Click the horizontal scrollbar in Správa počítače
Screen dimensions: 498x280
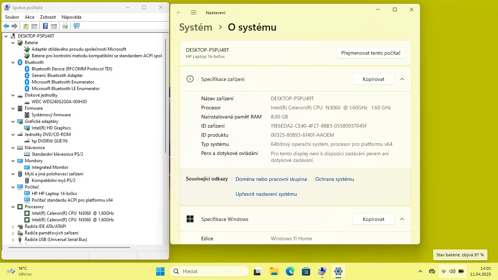tap(69, 248)
